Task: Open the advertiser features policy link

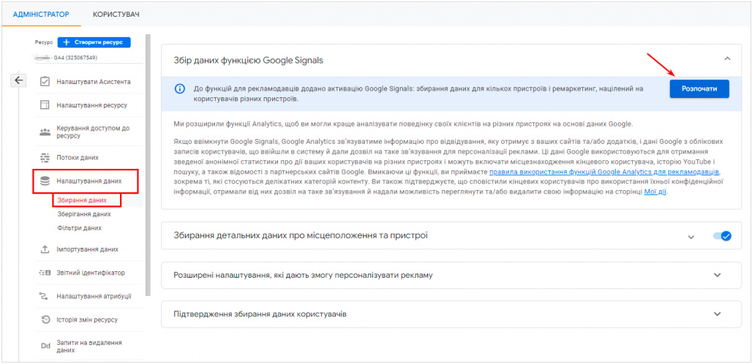Action: pyautogui.click(x=604, y=172)
